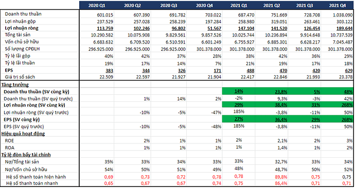Select the 2021 Q4 column header

pyautogui.click(x=338, y=6)
